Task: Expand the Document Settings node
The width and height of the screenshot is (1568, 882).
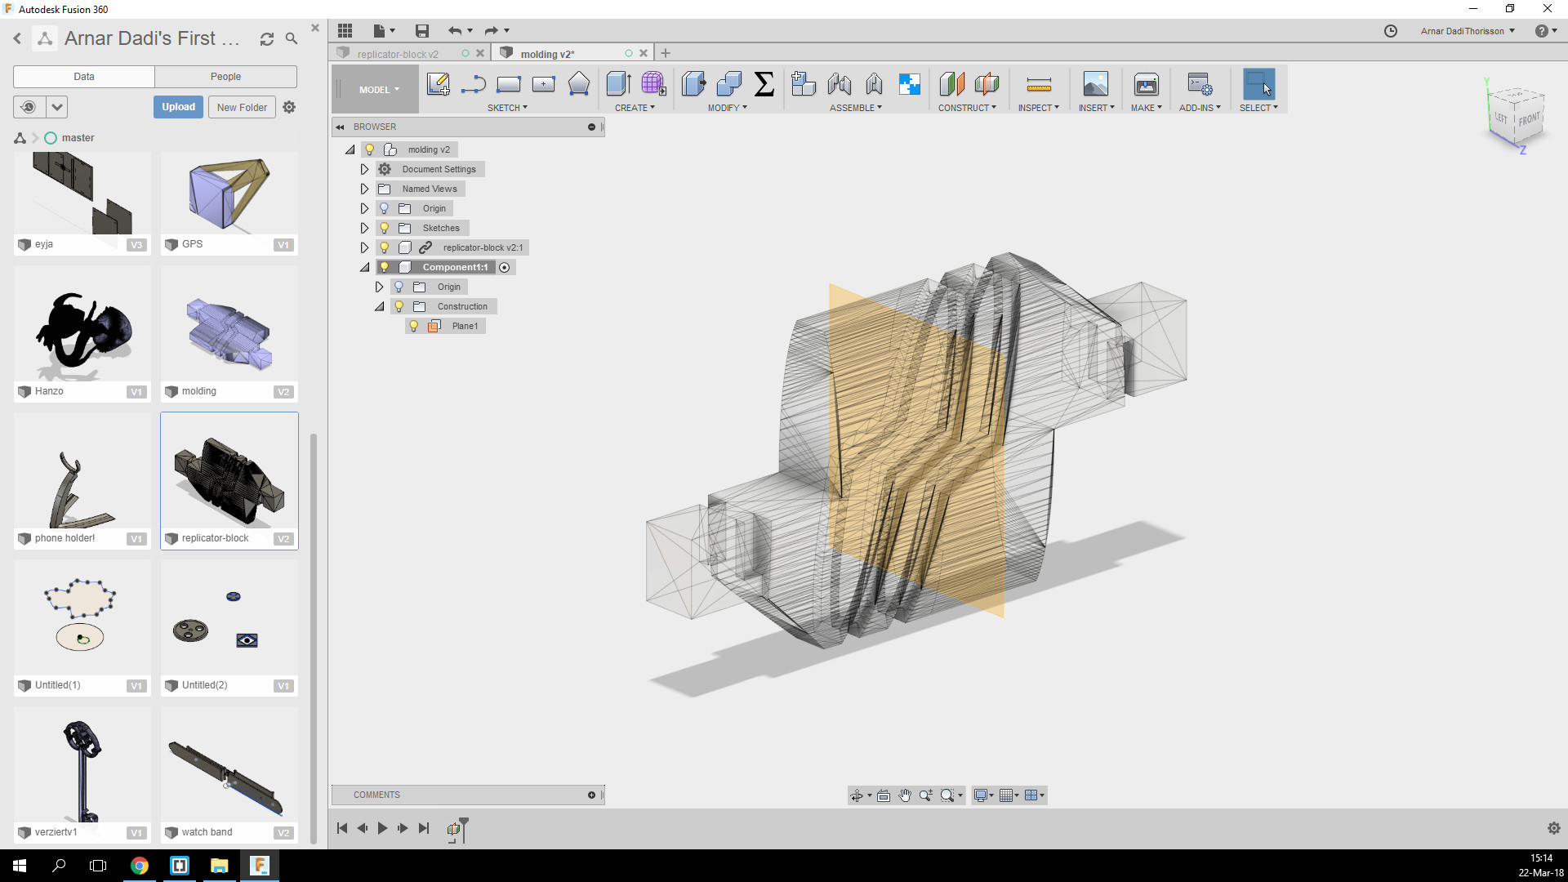Action: 365,169
